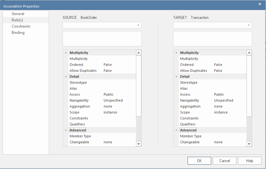This screenshot has height=169, width=266.
Task: Close the Association Properties dialog
Action: 260,4
